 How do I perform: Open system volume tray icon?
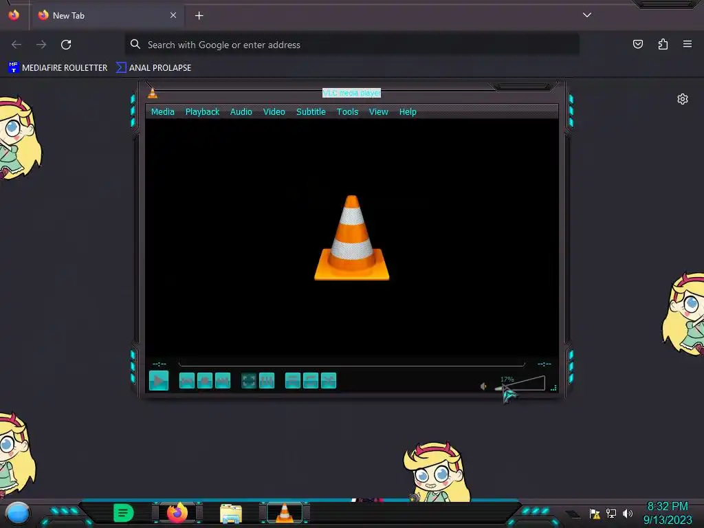pos(627,513)
